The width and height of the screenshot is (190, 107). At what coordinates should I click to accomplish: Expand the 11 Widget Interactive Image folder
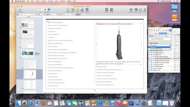tap(149, 60)
